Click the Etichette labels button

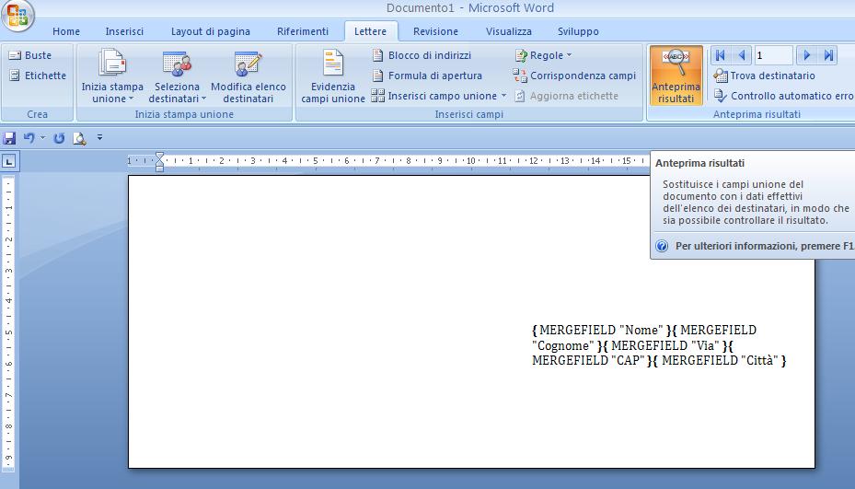[x=38, y=76]
